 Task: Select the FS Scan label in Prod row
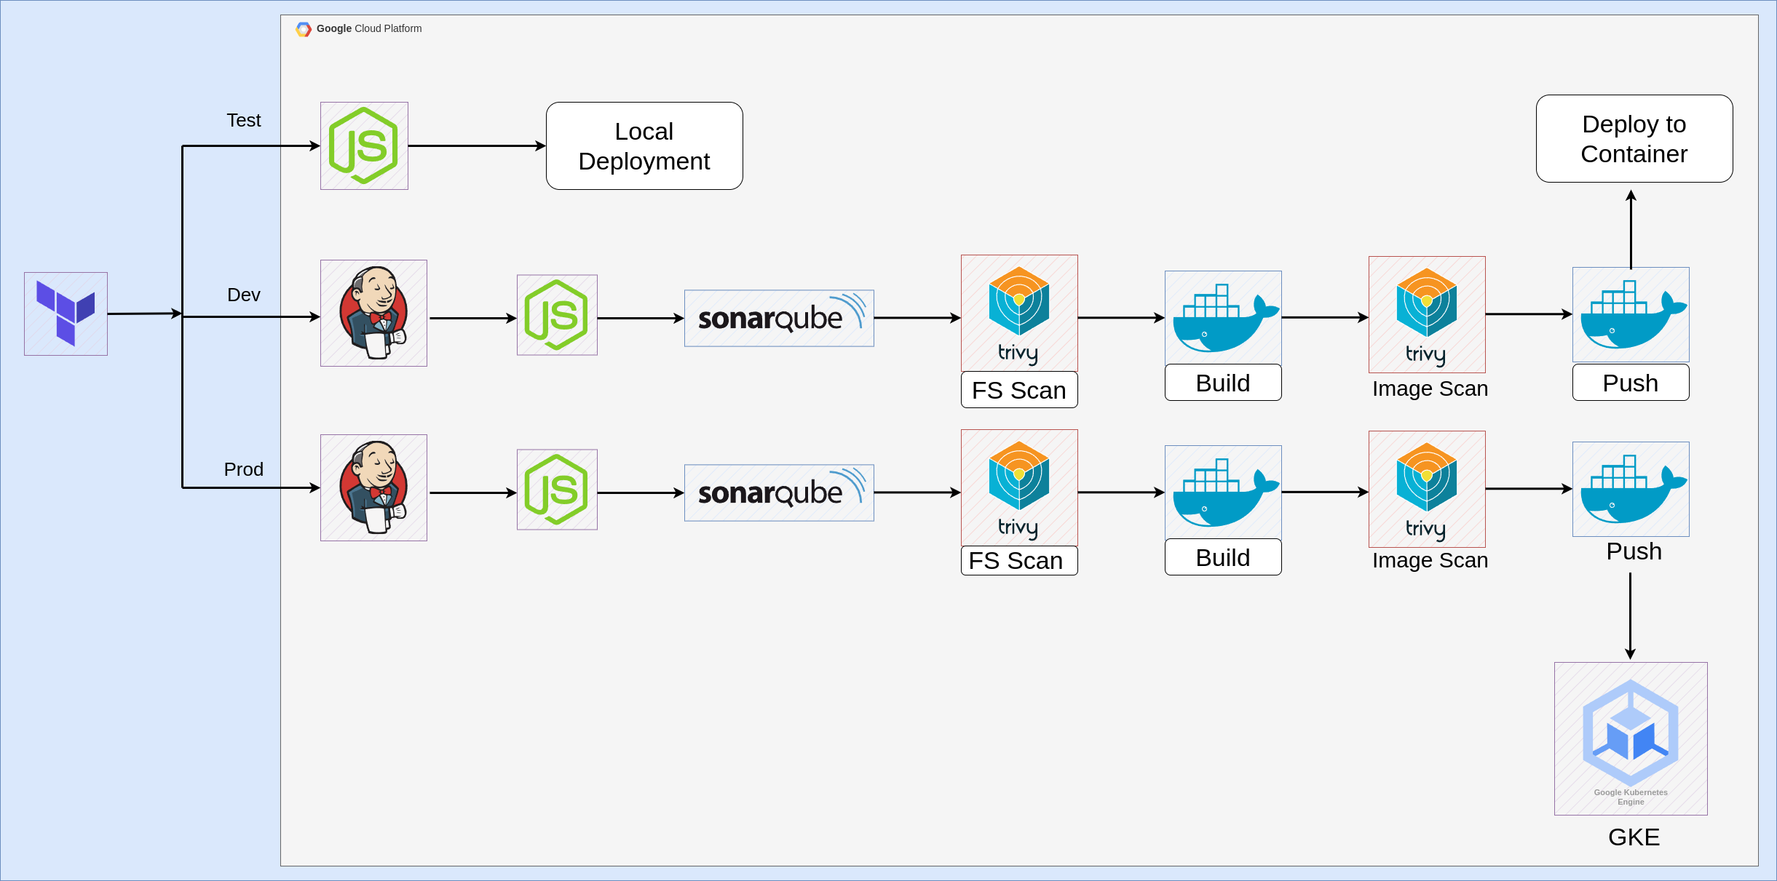(1018, 560)
